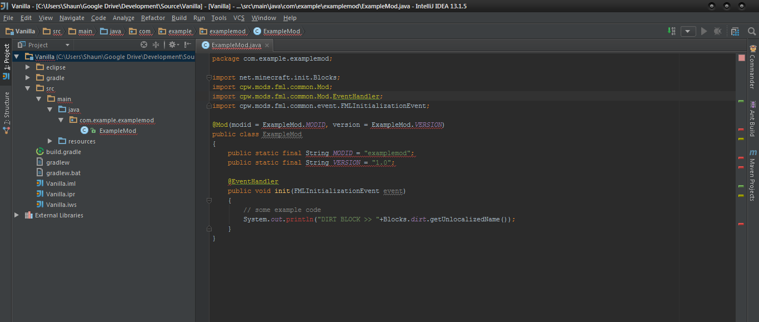Click the package declaration line
The height and width of the screenshot is (322, 759).
point(272,58)
